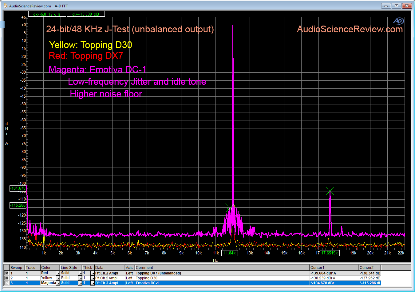Click the Axis column header
The image size is (415, 292).
[x=130, y=268]
